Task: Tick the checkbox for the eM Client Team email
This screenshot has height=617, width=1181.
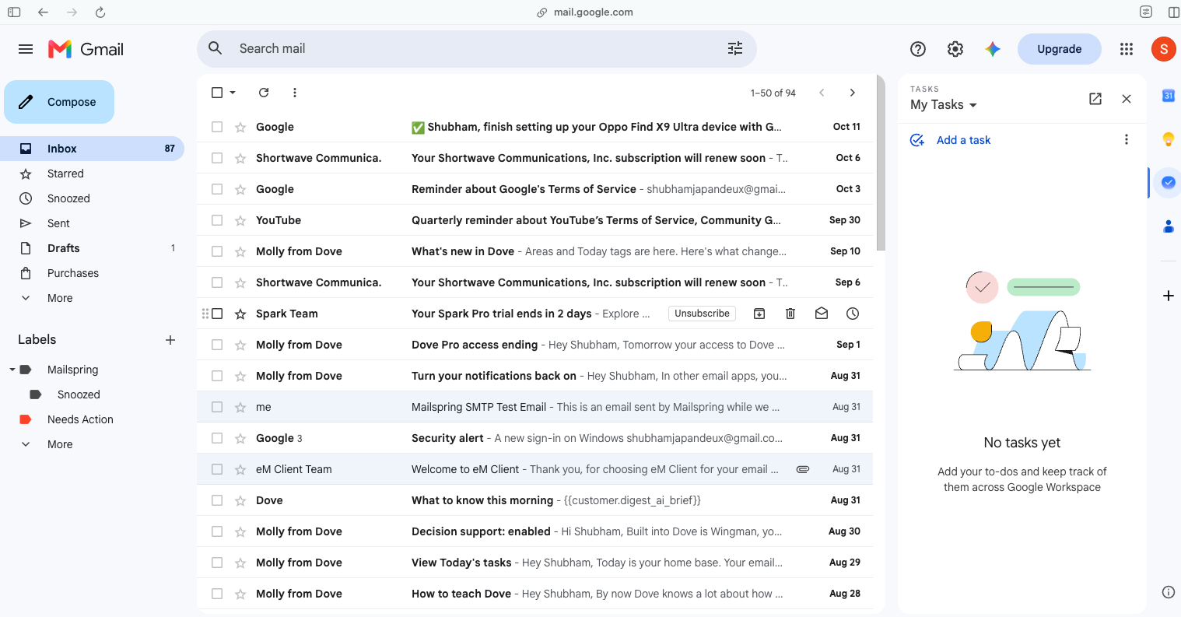Action: 217,469
